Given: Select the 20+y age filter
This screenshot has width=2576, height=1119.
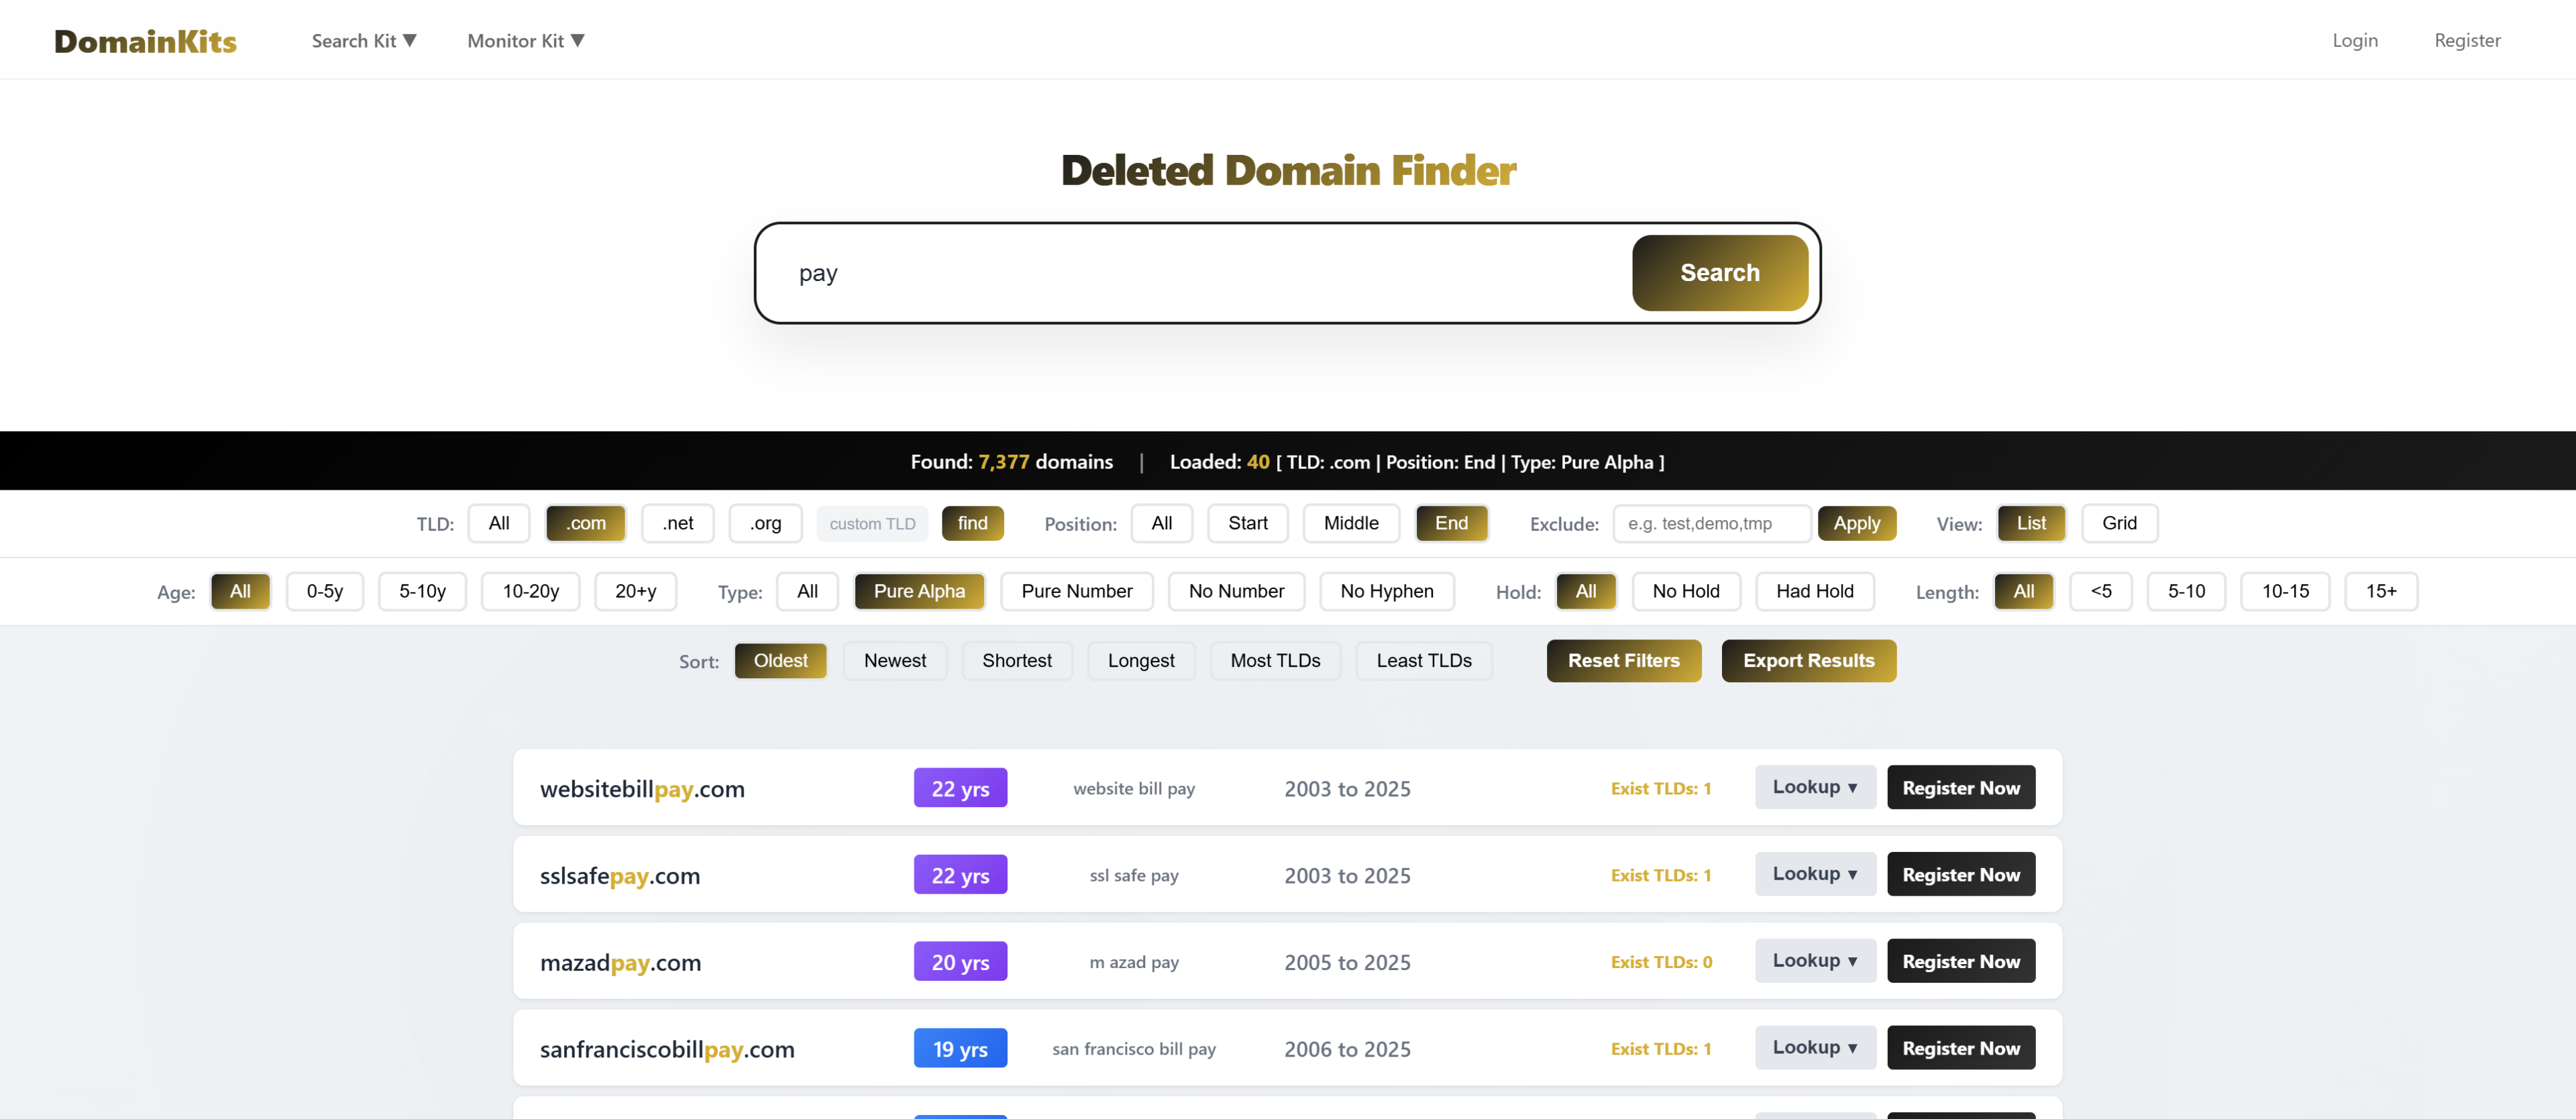Looking at the screenshot, I should tap(635, 591).
